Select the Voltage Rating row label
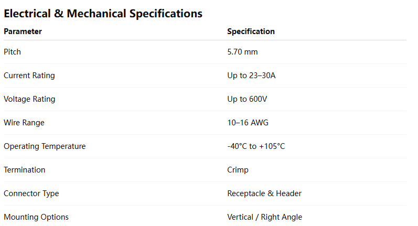 pyautogui.click(x=29, y=99)
